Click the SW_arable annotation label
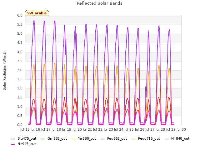This screenshot has width=200, height=150. (37, 13)
